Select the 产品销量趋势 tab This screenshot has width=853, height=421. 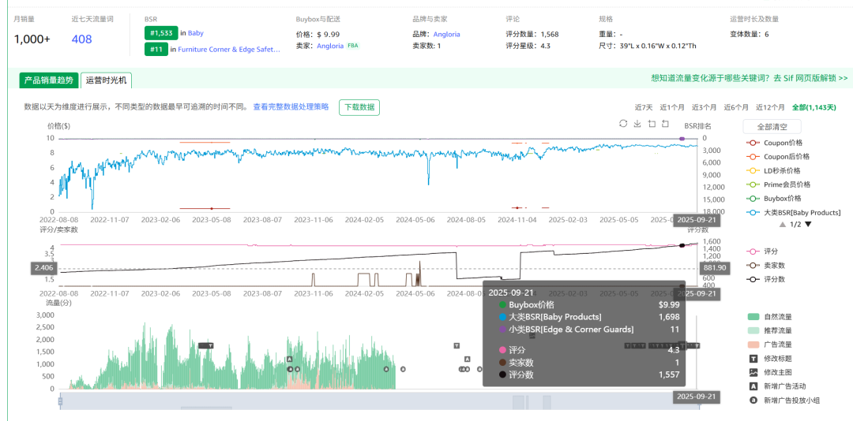coord(48,80)
